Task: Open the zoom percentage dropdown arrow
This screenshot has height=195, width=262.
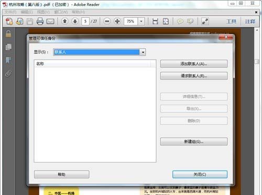Action: click(141, 21)
